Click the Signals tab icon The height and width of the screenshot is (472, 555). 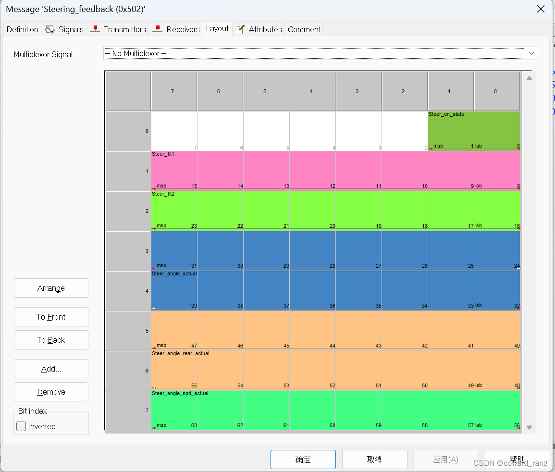(x=50, y=29)
